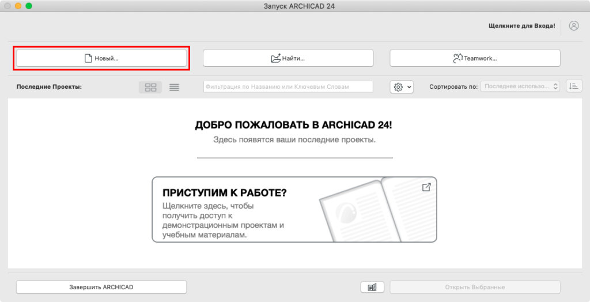Toggle the sort order direction icon
The height and width of the screenshot is (302, 590).
pyautogui.click(x=574, y=86)
